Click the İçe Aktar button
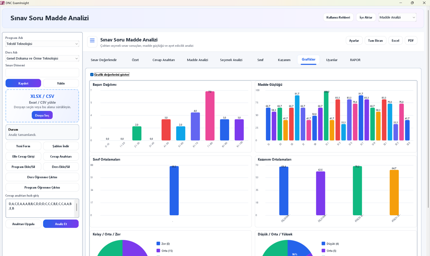 point(366,17)
